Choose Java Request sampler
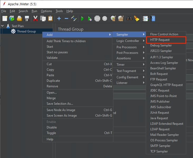 (x=166, y=118)
